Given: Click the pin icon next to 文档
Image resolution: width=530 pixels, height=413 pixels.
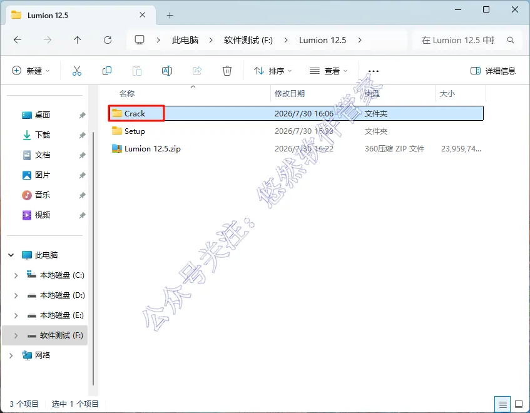Looking at the screenshot, I should [82, 155].
